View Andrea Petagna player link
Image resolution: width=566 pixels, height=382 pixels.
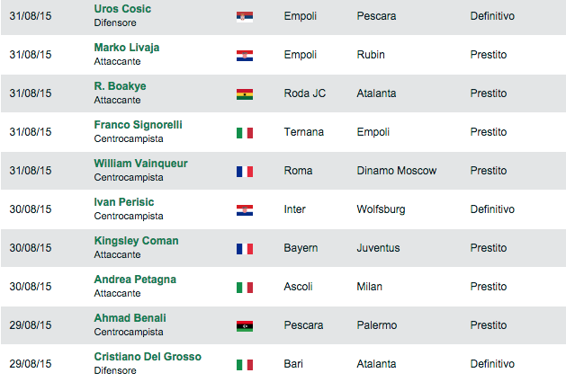pos(135,280)
